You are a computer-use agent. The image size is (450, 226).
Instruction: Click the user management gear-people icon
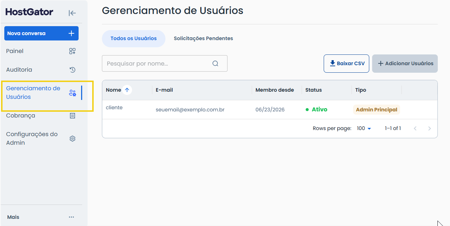72,93
